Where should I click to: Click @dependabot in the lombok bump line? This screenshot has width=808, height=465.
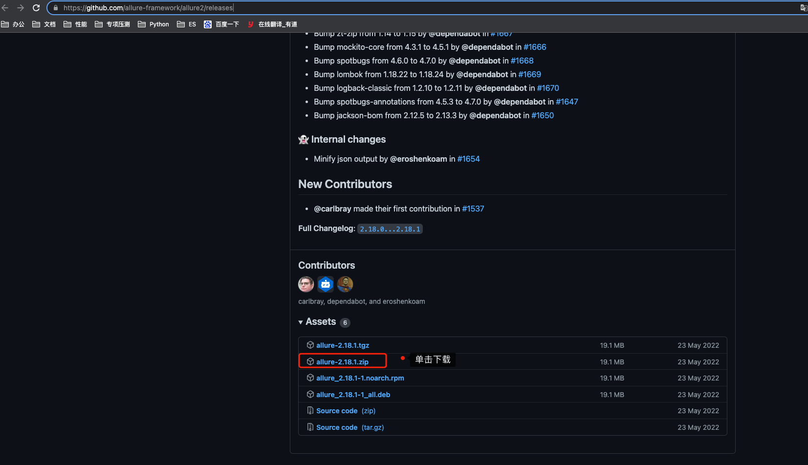point(482,74)
